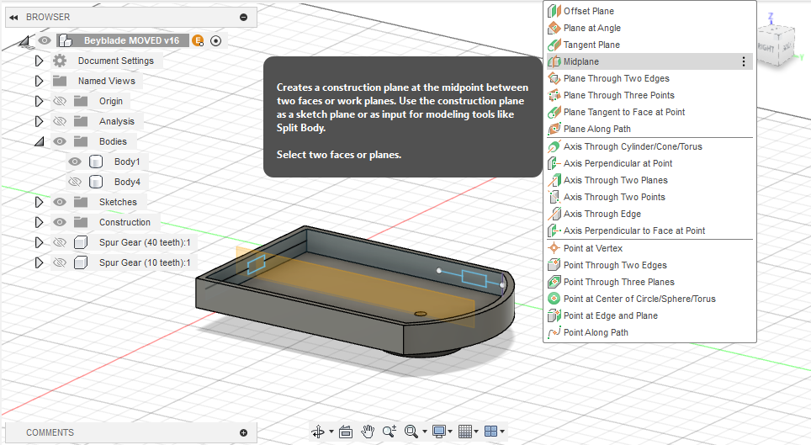Viewport: 811px width, 445px height.
Task: Click the Axis Through Two Planes icon
Action: click(x=554, y=180)
